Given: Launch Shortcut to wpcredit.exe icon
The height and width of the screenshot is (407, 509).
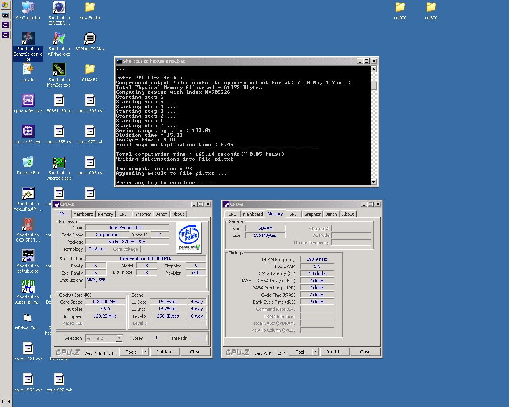Looking at the screenshot, I should 59,168.
